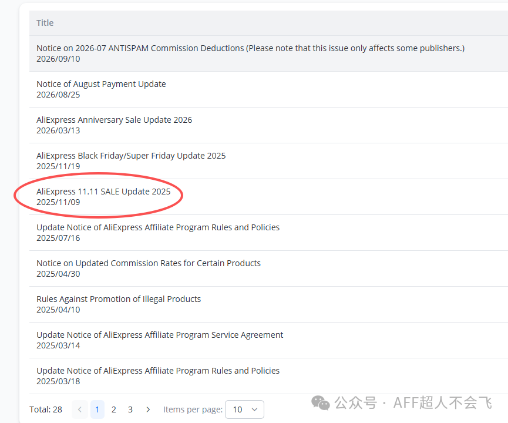Open the ANTISPAM Commission Deductions notice
This screenshot has height=423, width=508.
click(x=250, y=48)
